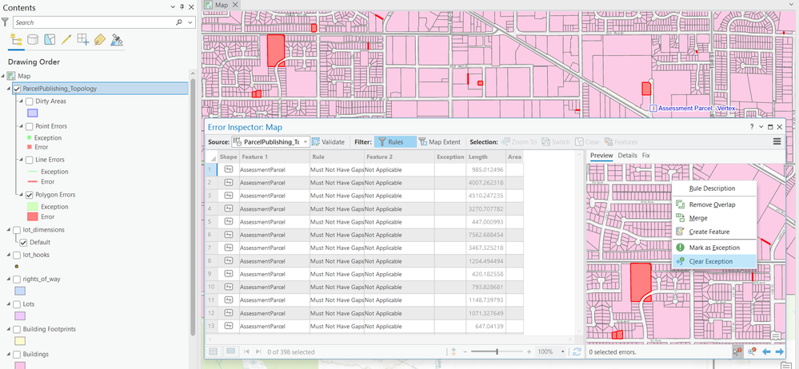
Task: Open the List By Snapping grid icon
Action: (x=83, y=39)
